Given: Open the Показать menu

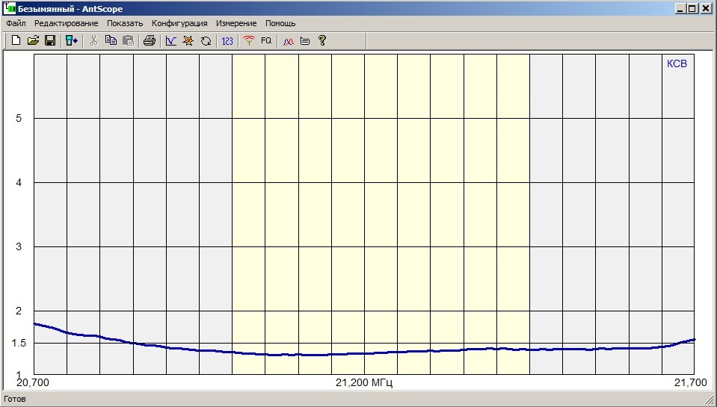Looking at the screenshot, I should click(125, 23).
